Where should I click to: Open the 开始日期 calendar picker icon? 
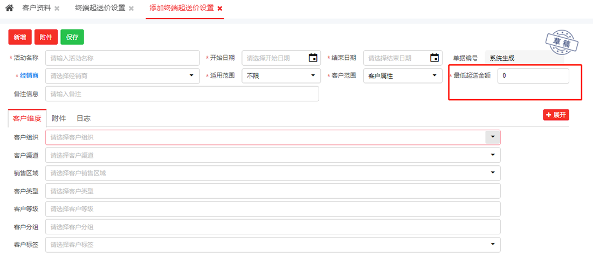coord(313,58)
